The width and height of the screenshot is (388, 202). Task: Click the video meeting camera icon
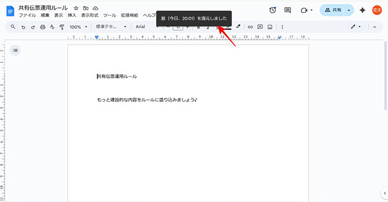click(304, 10)
